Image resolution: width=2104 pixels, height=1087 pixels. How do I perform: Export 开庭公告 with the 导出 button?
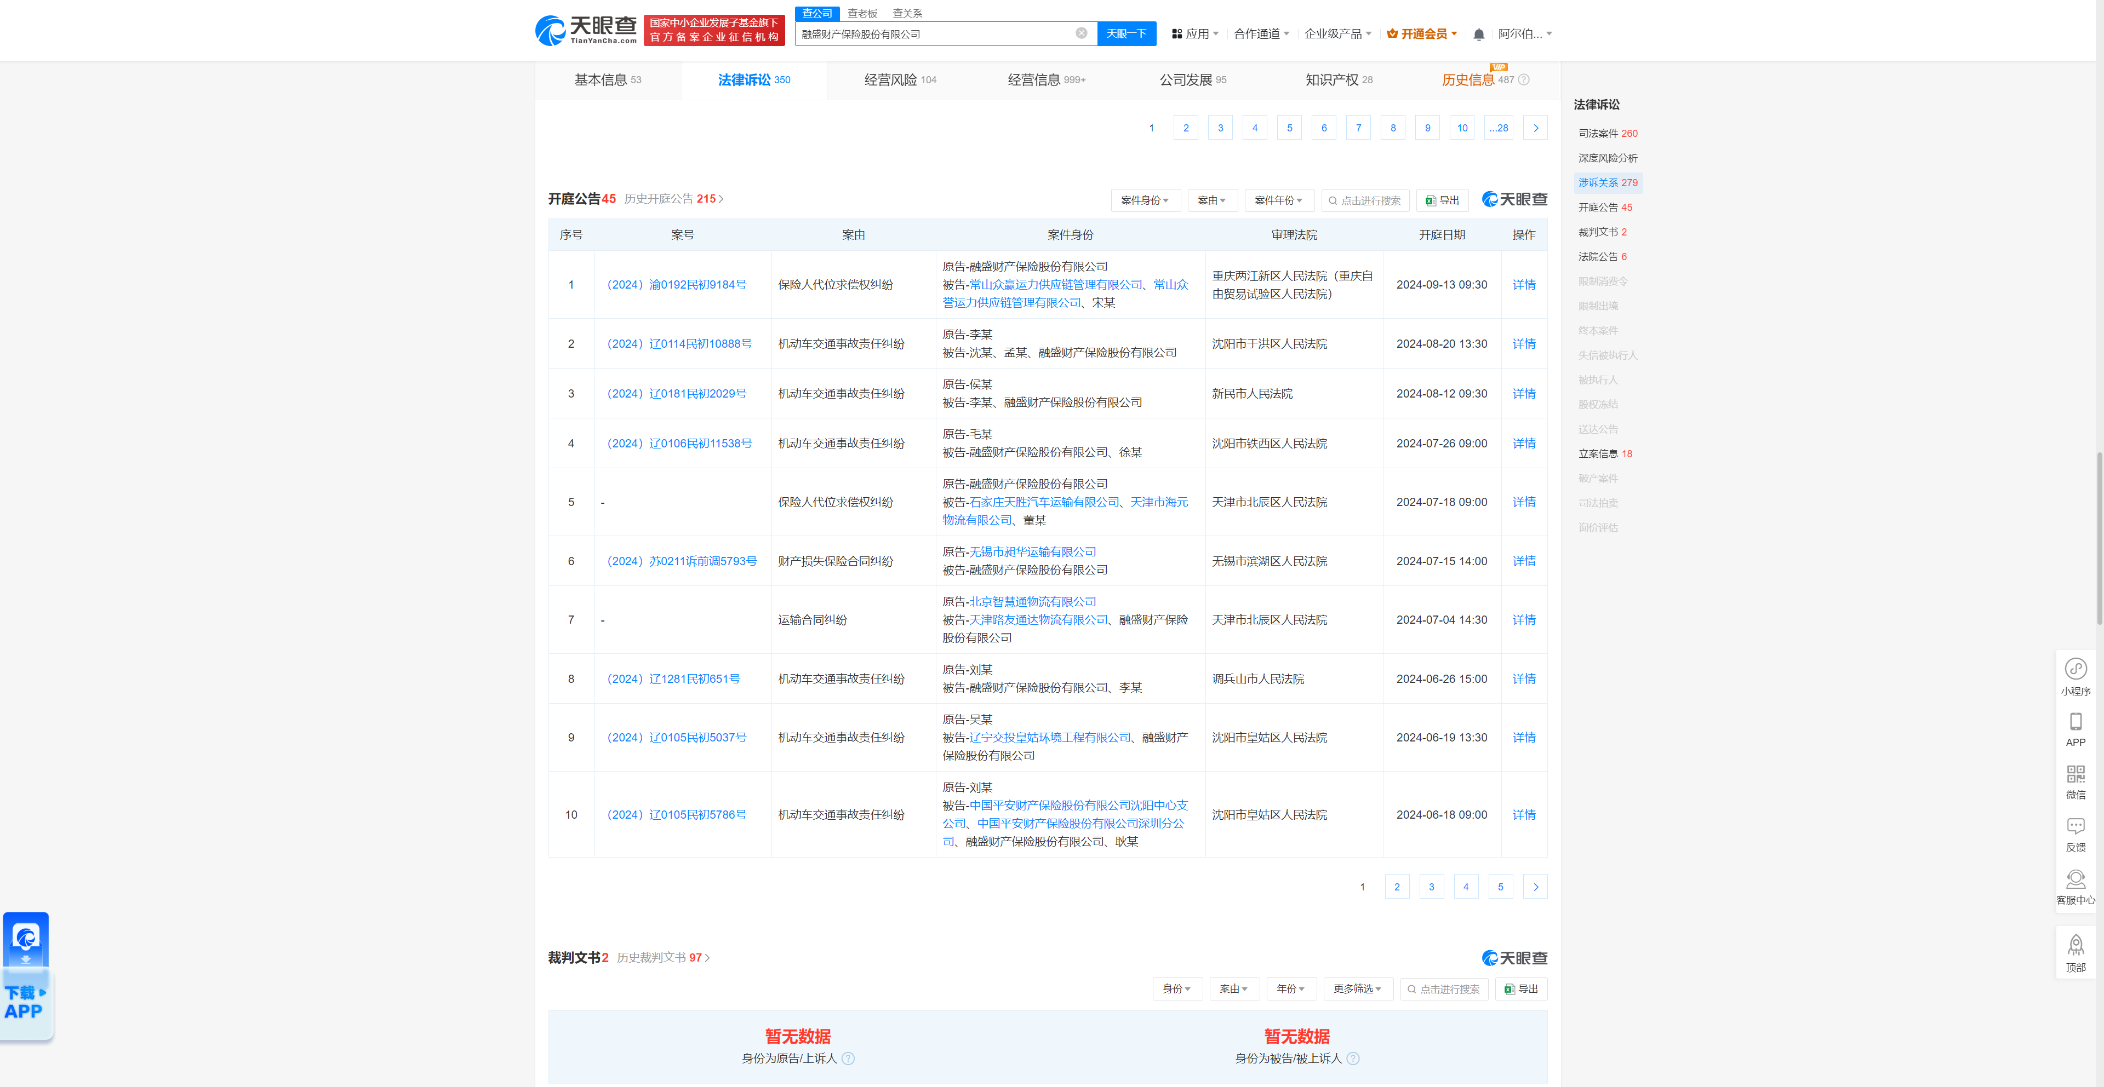pyautogui.click(x=1443, y=201)
